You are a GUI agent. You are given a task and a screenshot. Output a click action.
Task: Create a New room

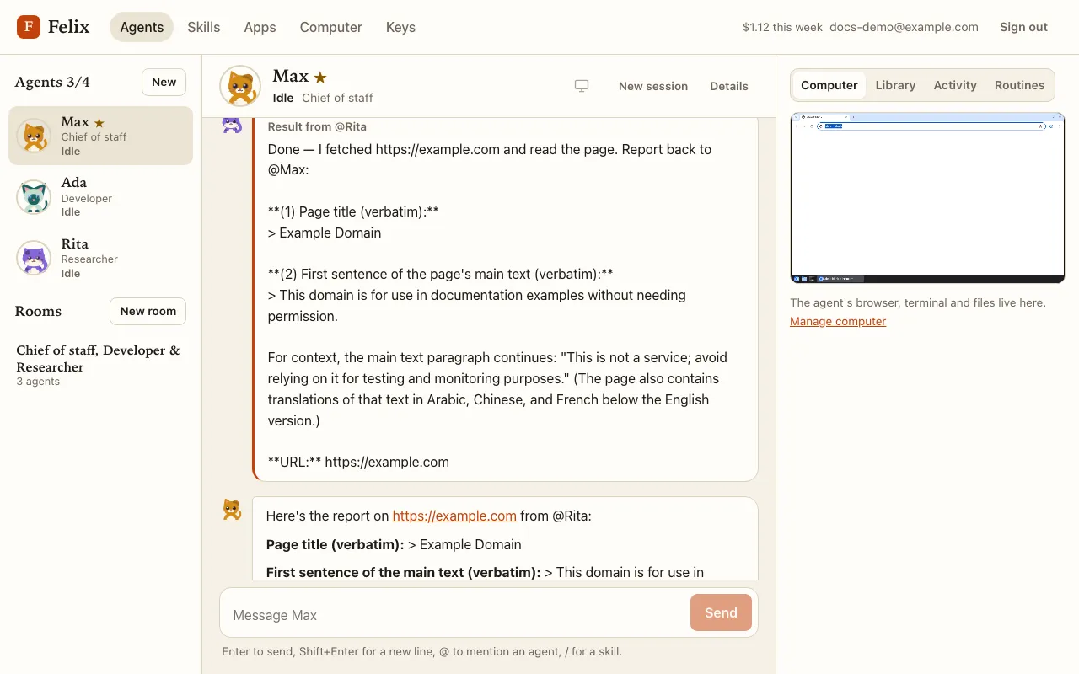pyautogui.click(x=148, y=311)
